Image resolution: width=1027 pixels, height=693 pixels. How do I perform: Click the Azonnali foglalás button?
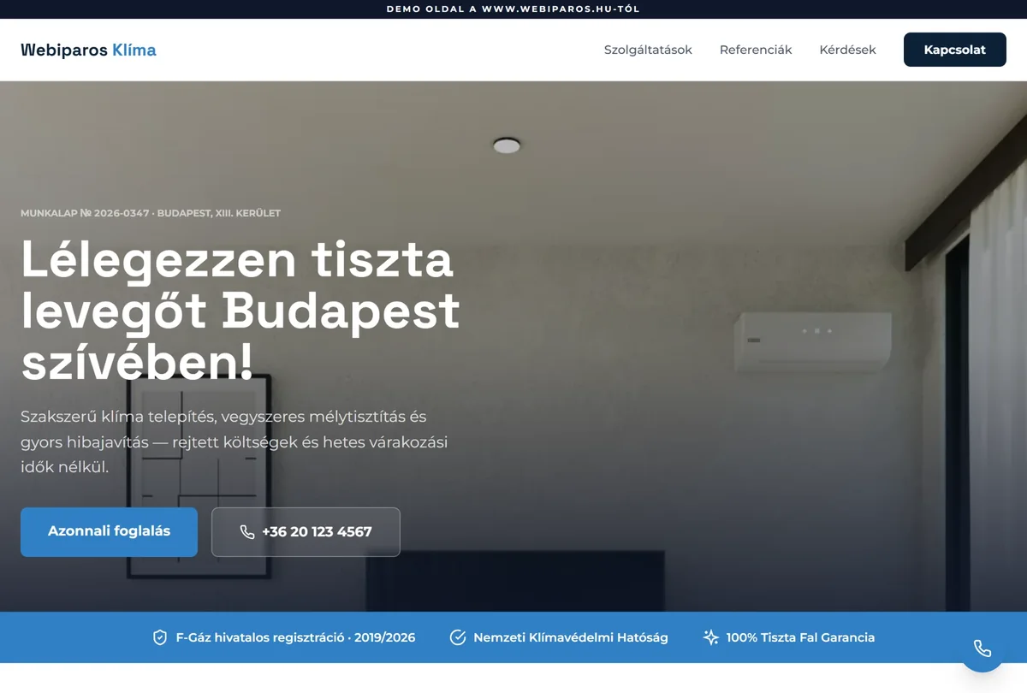pos(109,532)
